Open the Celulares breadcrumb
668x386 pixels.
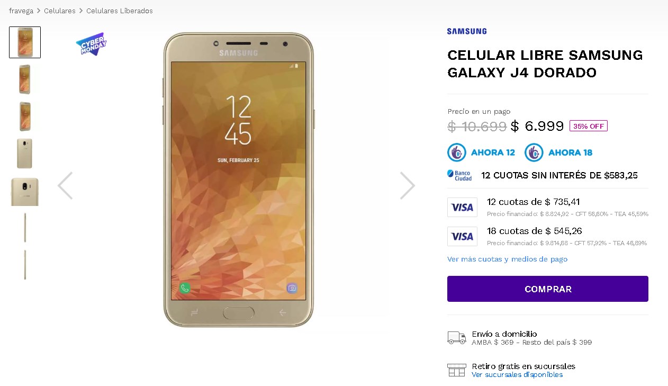click(60, 11)
